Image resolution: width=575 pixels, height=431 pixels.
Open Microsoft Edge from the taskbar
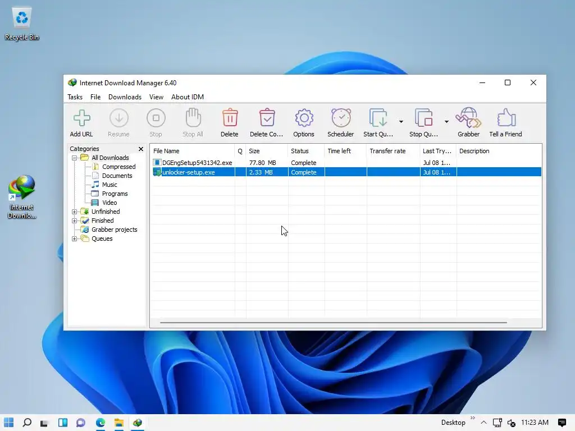(100, 423)
